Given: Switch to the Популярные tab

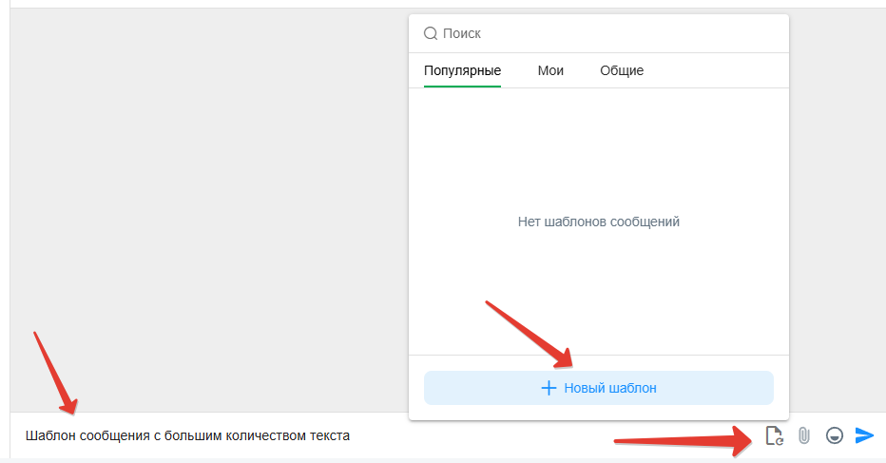Looking at the screenshot, I should click(462, 70).
